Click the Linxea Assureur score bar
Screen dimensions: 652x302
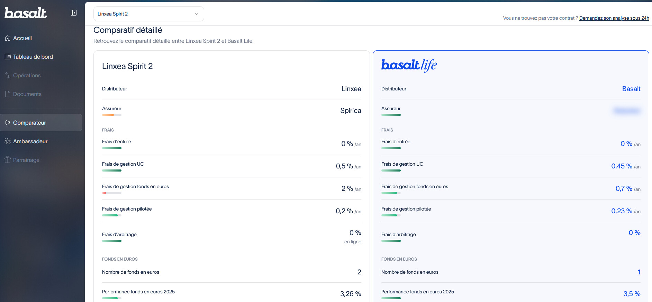click(112, 115)
